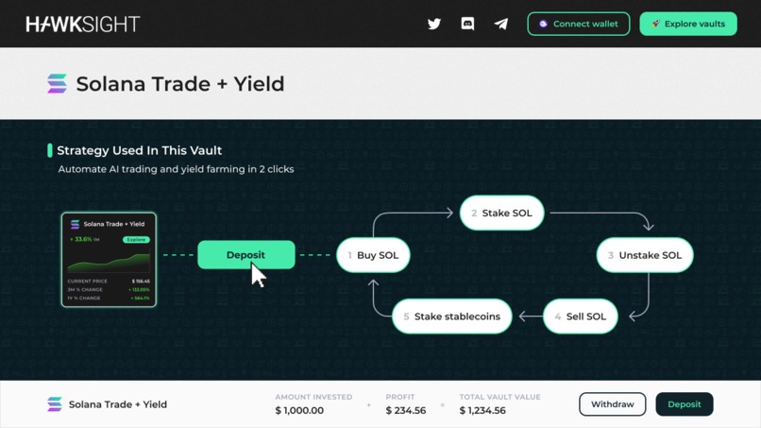This screenshot has width=761, height=428.
Task: Click the rocket icon on Explore vaults
Action: point(655,24)
